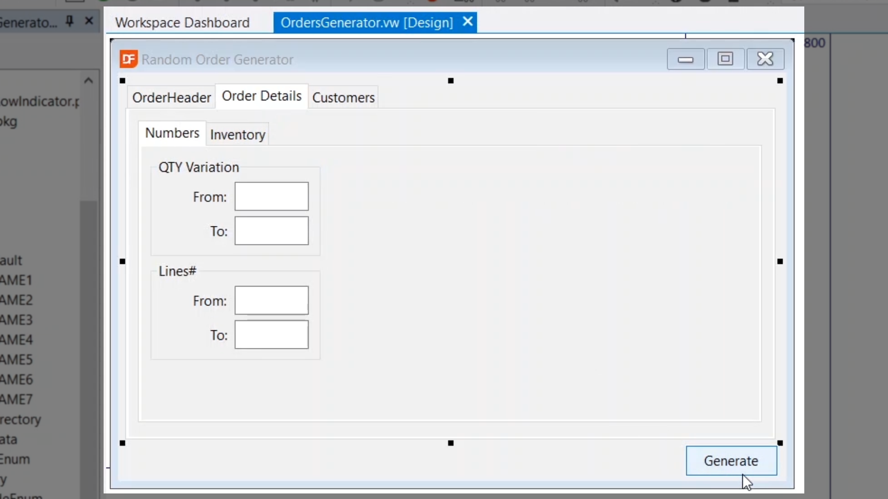The image size is (888, 499).
Task: Click QTY Variation To input field
Action: (x=271, y=231)
